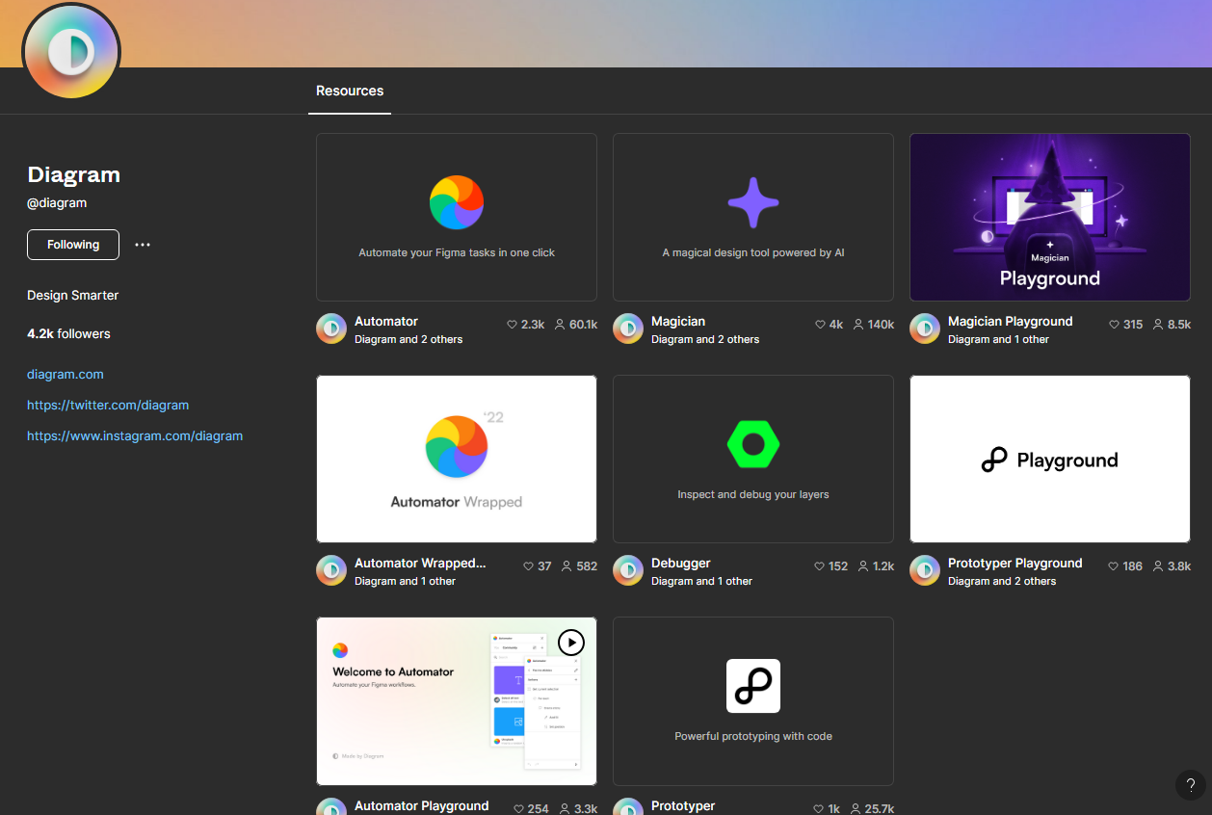Click the '4.2k followers' count

pyautogui.click(x=68, y=333)
